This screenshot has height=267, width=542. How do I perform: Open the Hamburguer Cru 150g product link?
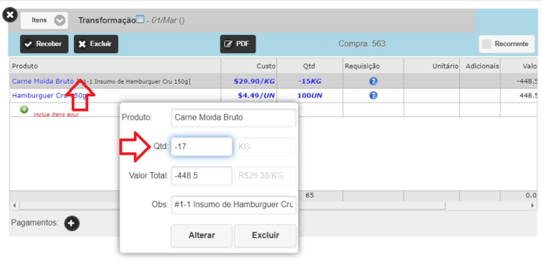tap(49, 95)
